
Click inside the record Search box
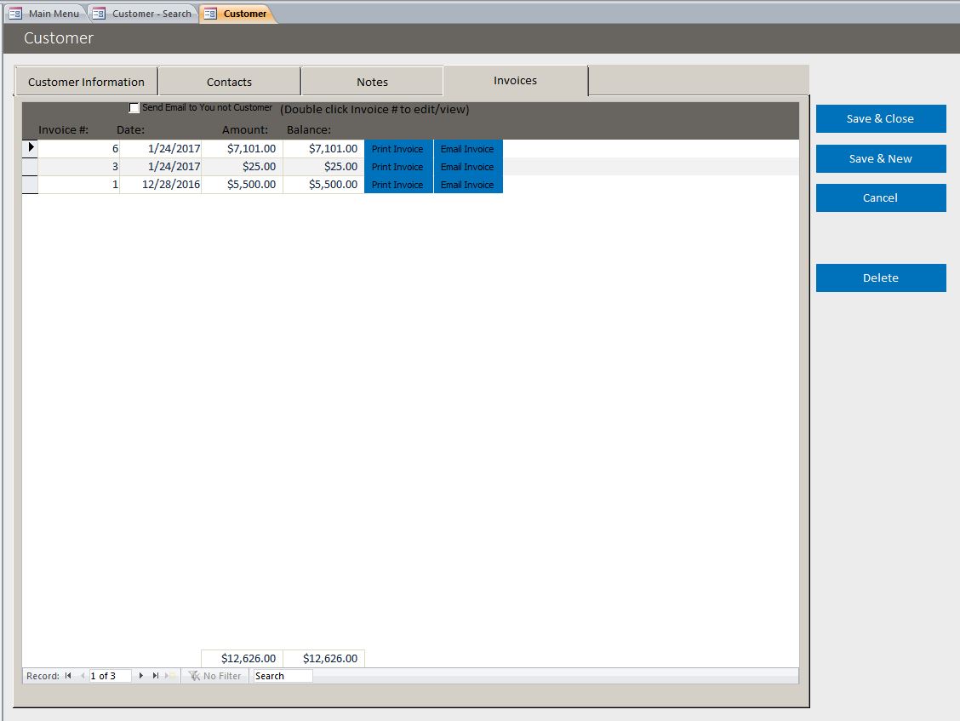(281, 675)
